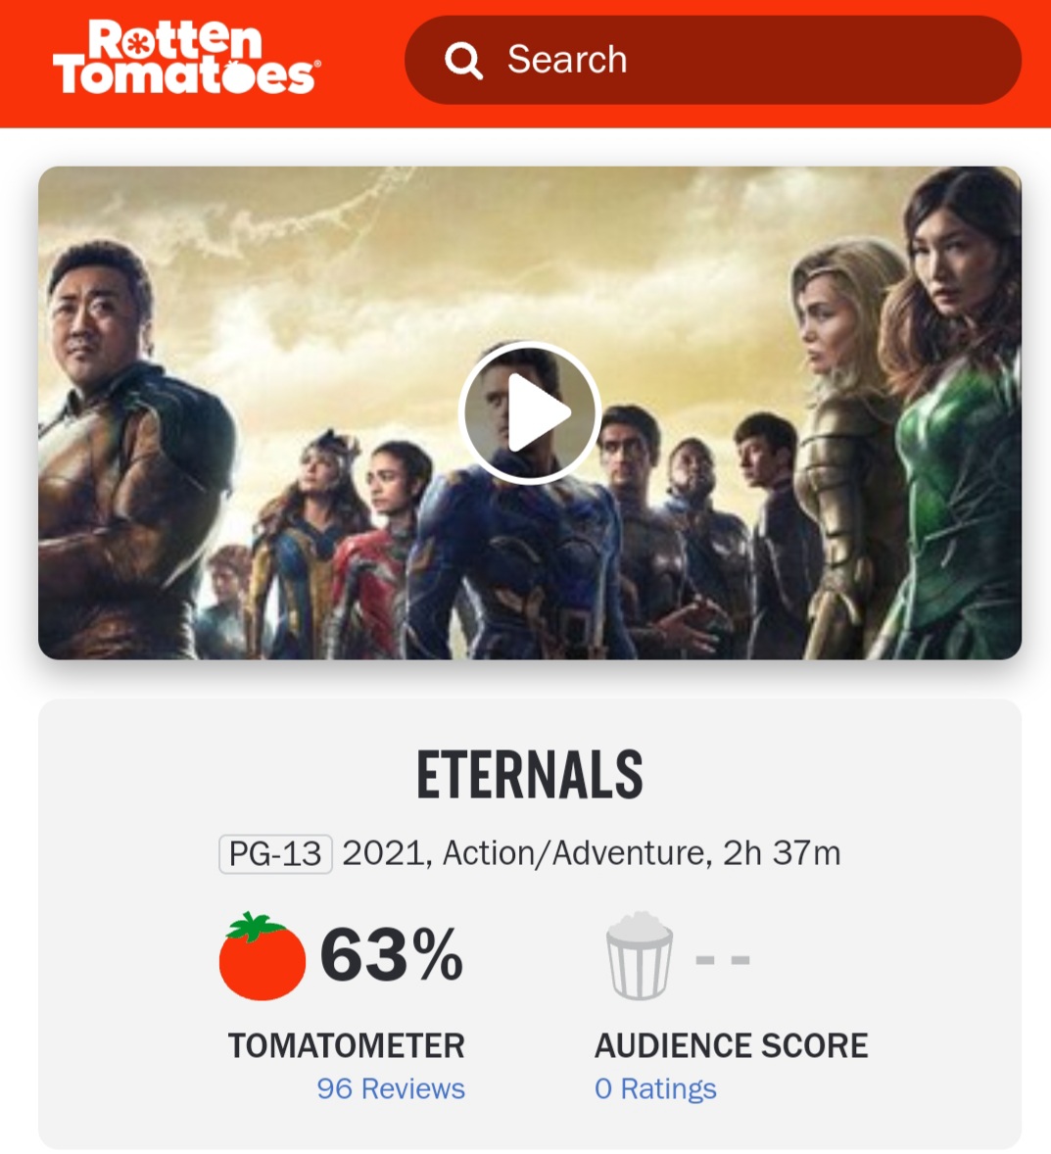Image resolution: width=1051 pixels, height=1154 pixels.
Task: Open the 0 Ratings link
Action: point(655,1088)
